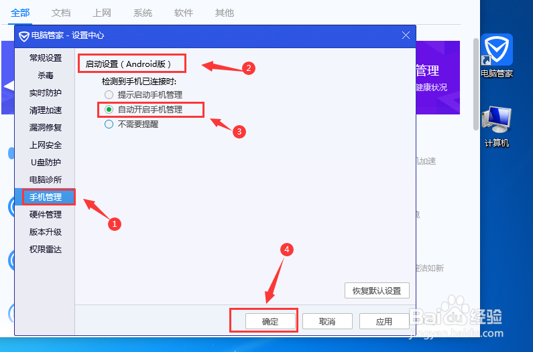Open 上网安全 settings category
533x352 pixels.
click(45, 145)
